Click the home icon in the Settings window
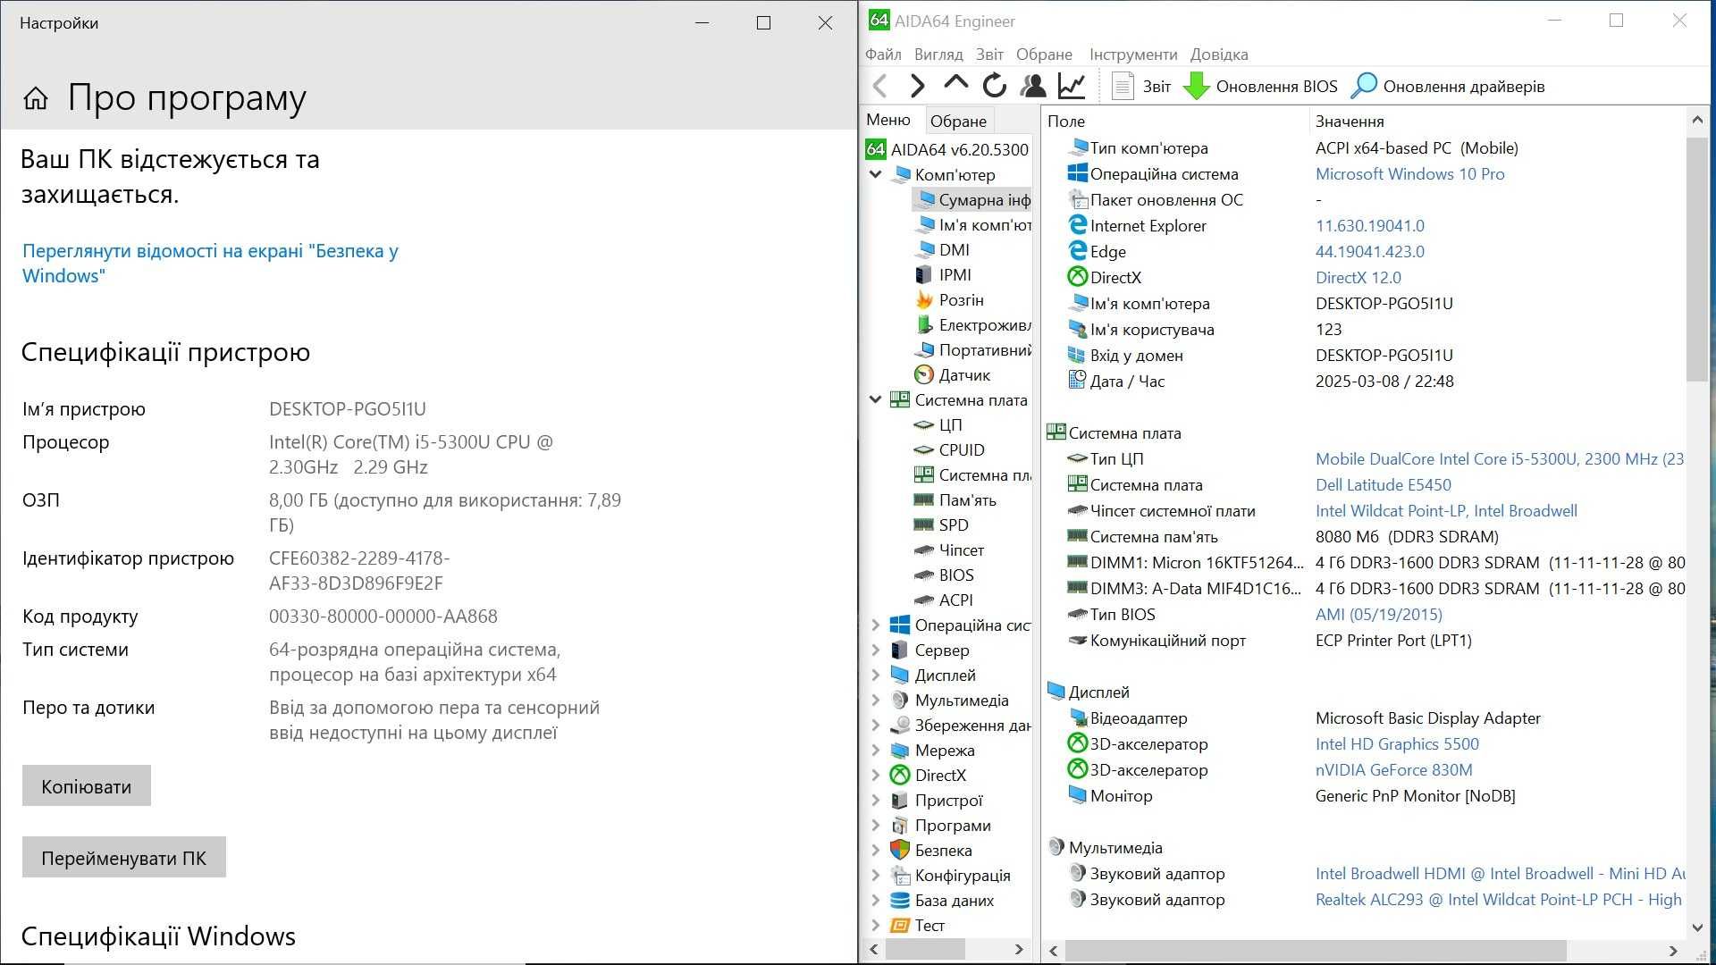 36,98
